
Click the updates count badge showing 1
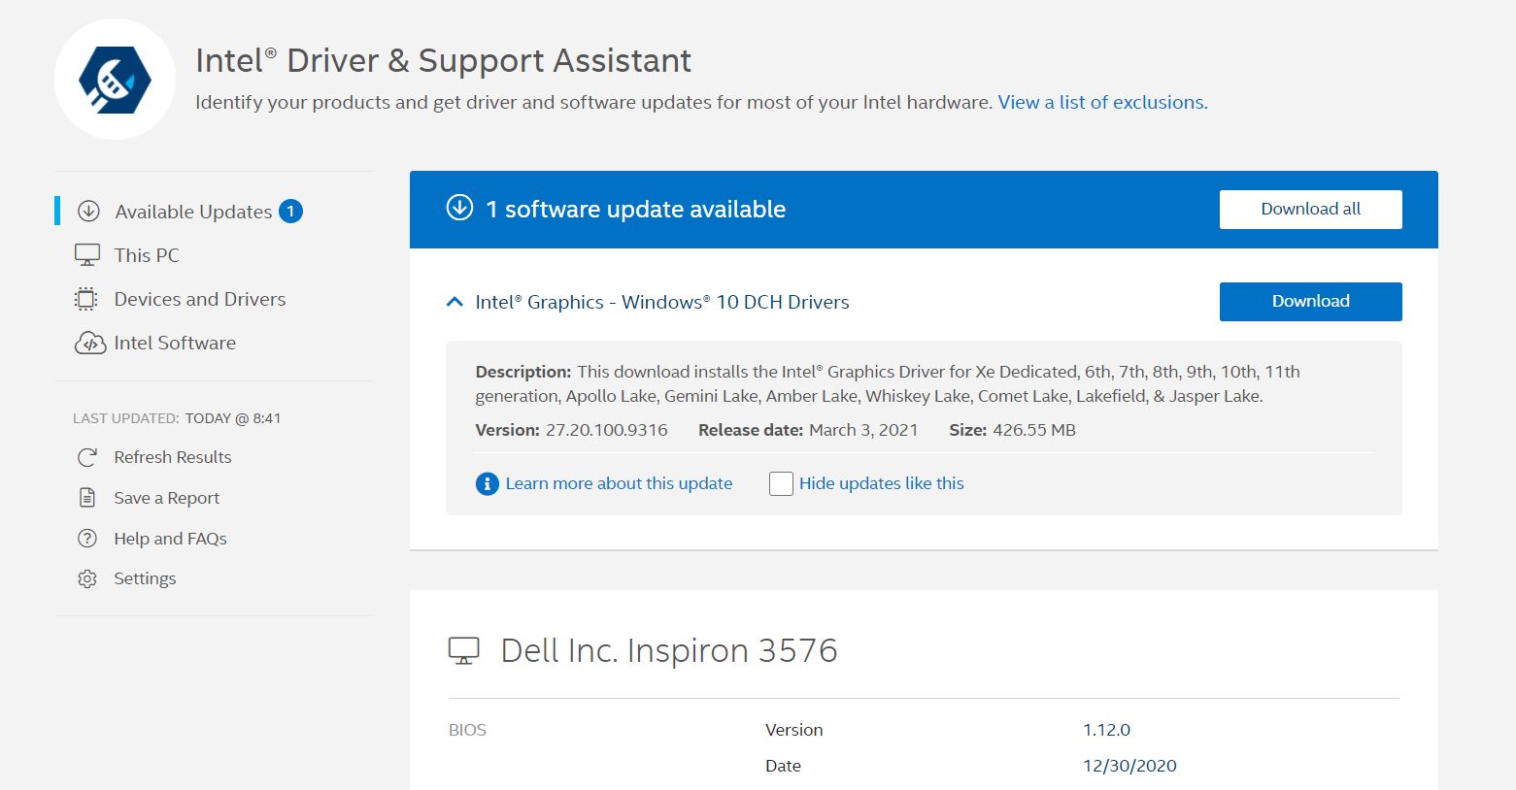coord(290,211)
